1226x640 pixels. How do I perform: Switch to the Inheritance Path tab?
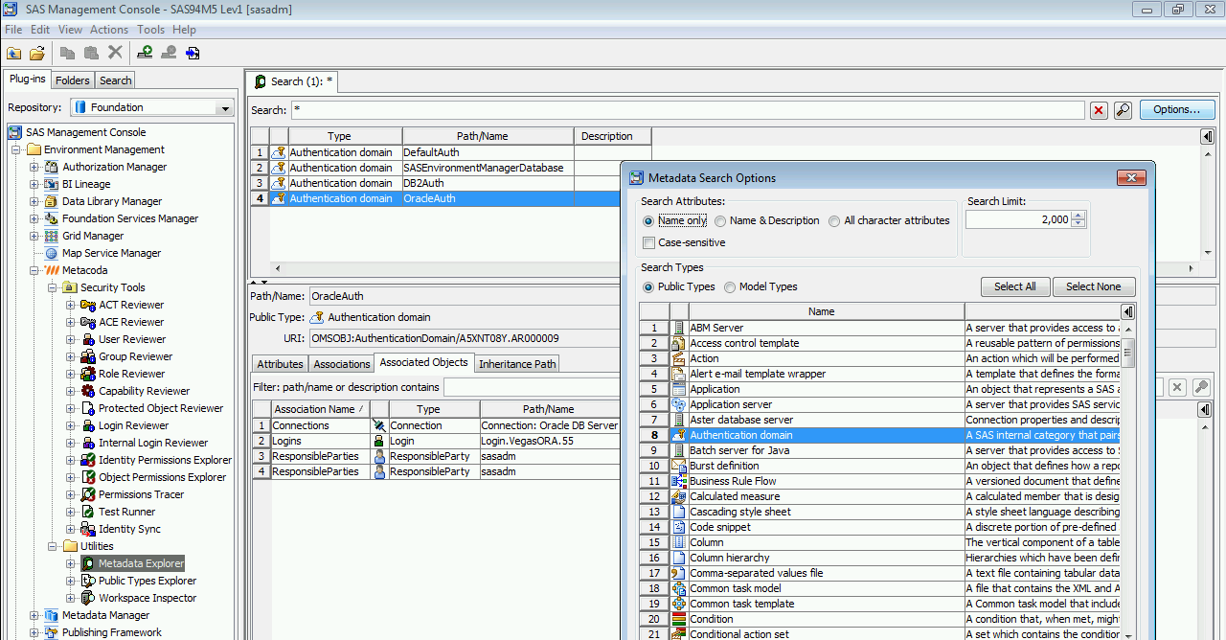[517, 364]
